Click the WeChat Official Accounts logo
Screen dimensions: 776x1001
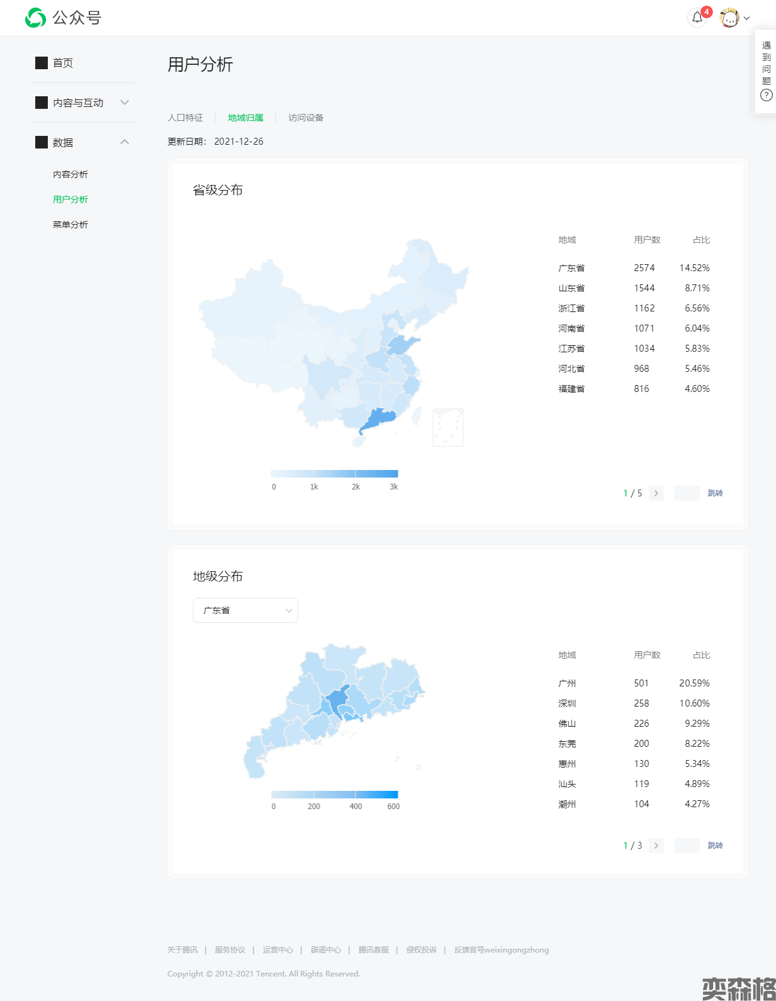pos(36,18)
